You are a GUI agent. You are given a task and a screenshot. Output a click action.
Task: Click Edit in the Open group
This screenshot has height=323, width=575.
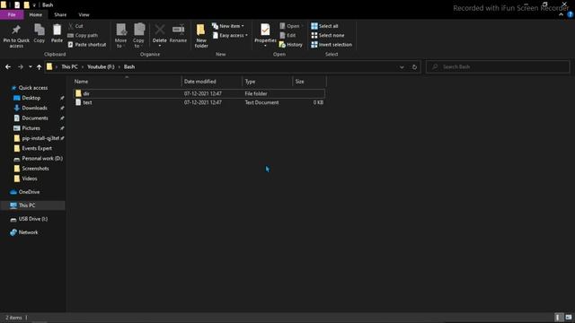click(287, 35)
